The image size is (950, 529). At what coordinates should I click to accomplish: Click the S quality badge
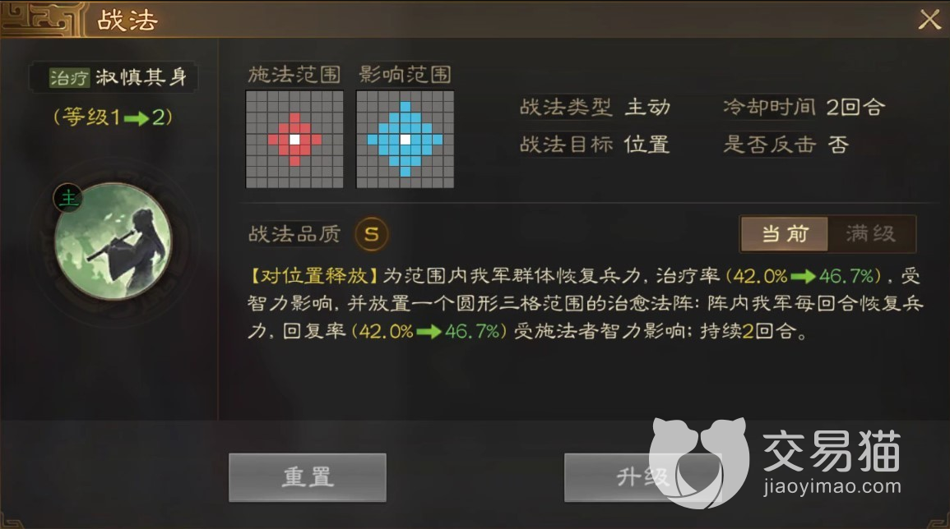[x=372, y=234]
